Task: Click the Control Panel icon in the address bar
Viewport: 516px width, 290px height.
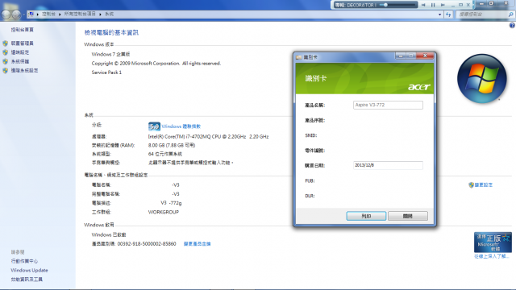Action: pyautogui.click(x=31, y=14)
